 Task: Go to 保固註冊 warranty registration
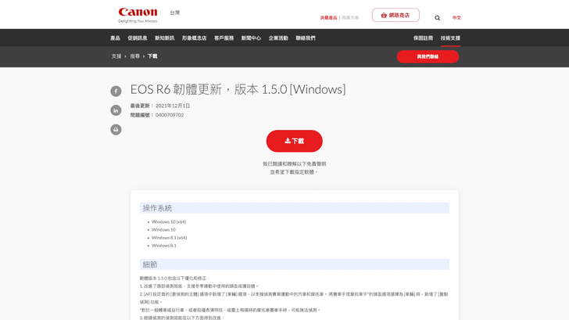pos(423,38)
